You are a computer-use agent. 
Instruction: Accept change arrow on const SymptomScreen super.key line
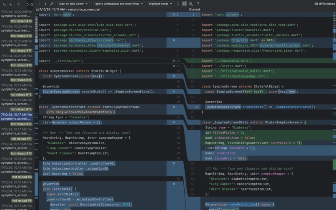pyautogui.click(x=174, y=76)
